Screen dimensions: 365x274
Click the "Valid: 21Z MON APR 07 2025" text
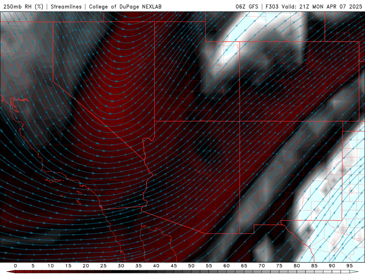tap(322, 6)
